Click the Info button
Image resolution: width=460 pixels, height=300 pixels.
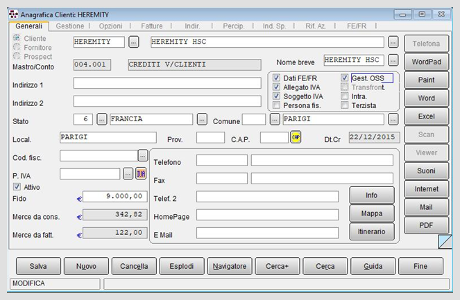pos(372,195)
